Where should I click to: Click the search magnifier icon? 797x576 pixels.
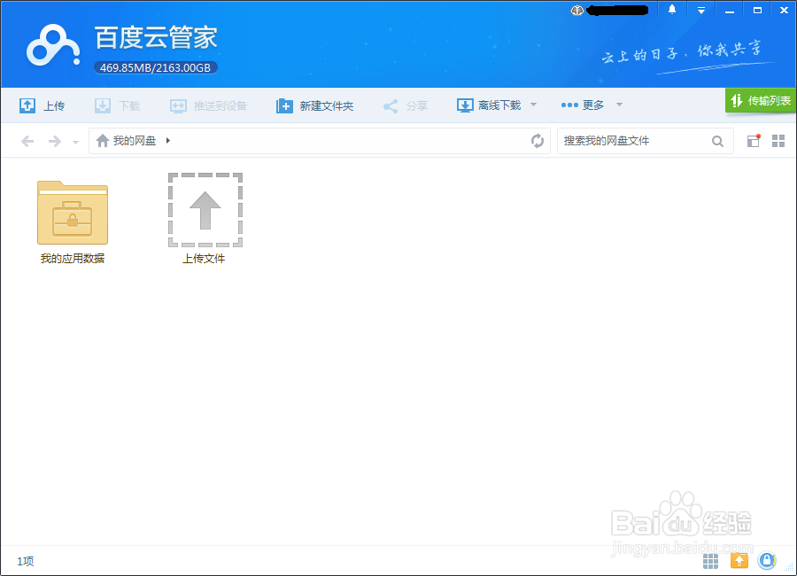point(717,141)
